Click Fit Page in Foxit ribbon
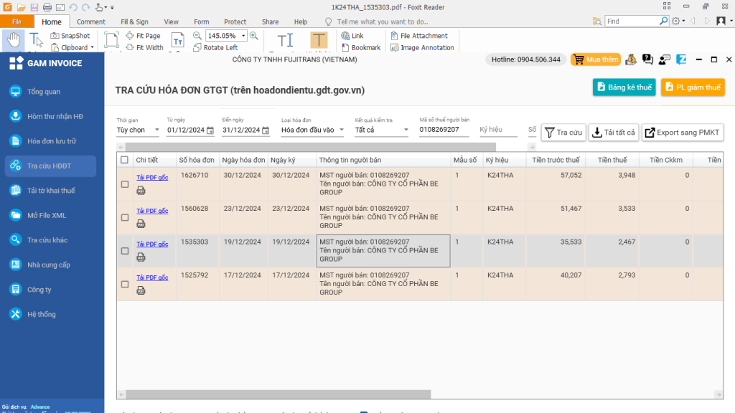 [144, 36]
